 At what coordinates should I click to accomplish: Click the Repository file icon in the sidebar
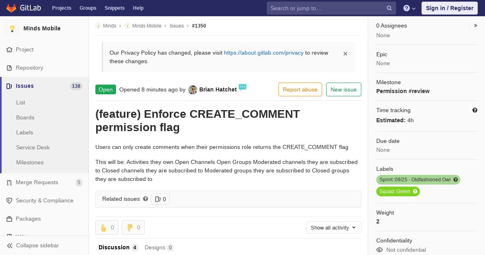pyautogui.click(x=9, y=68)
